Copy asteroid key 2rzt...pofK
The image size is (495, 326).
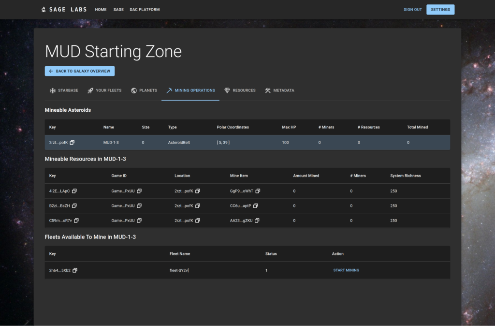click(72, 143)
